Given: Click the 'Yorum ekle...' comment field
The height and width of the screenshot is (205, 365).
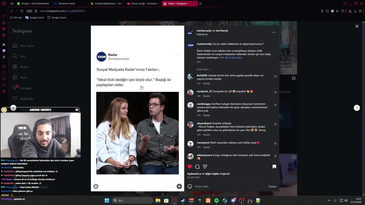Looking at the screenshot, I should (x=230, y=186).
